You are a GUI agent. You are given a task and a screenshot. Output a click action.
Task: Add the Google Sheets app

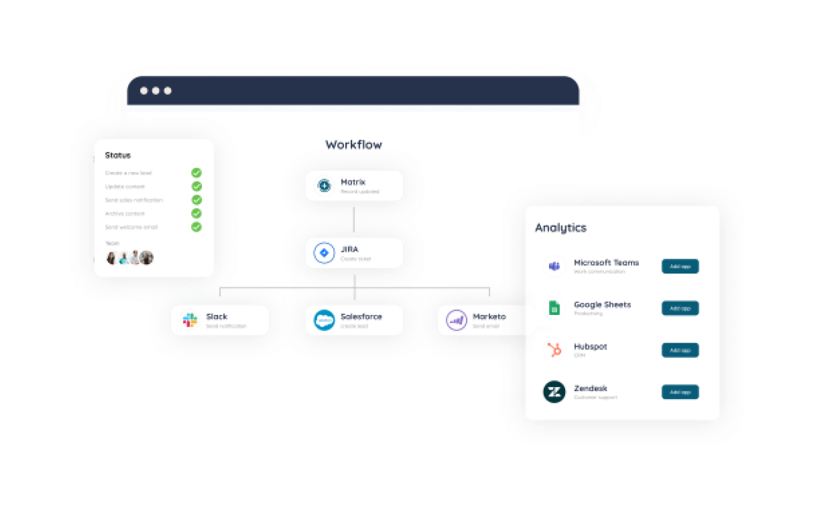point(680,308)
